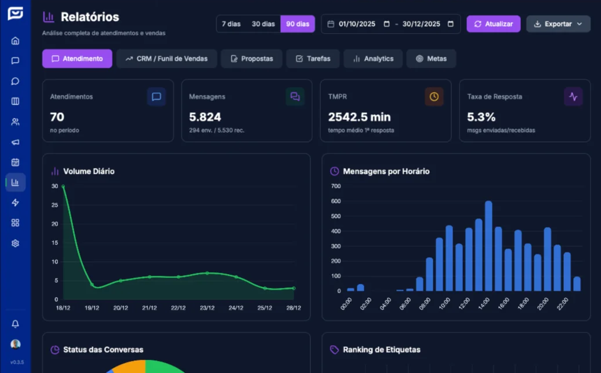Open settings gear icon in sidebar

[x=15, y=243]
